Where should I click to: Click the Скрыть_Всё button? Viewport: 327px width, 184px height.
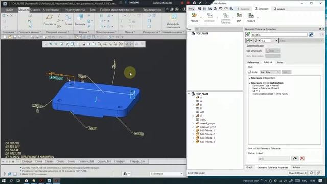pos(104,162)
